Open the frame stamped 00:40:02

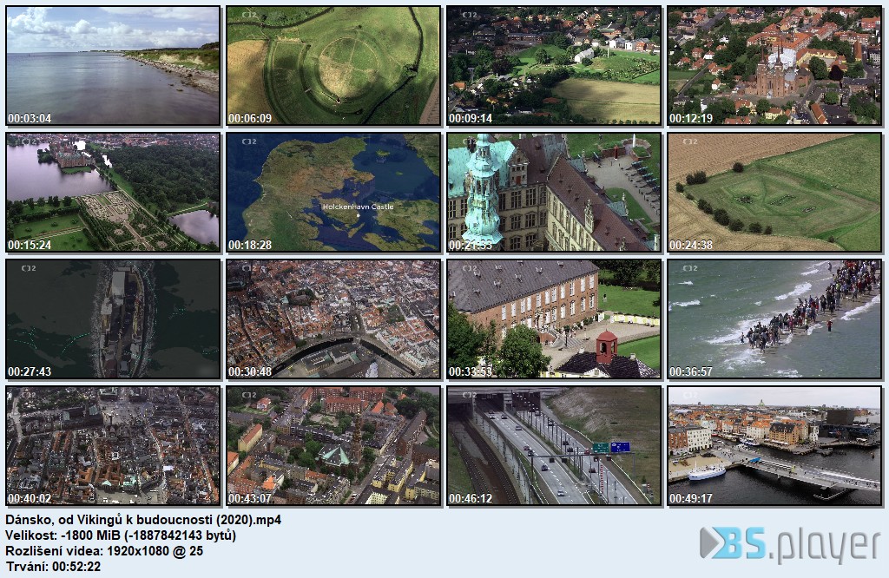pos(113,446)
